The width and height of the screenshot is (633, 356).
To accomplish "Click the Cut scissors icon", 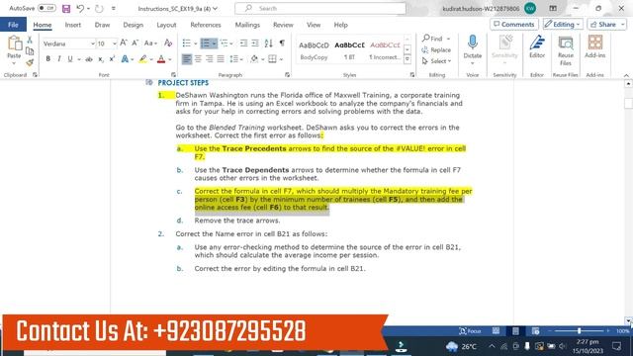I will (30, 40).
